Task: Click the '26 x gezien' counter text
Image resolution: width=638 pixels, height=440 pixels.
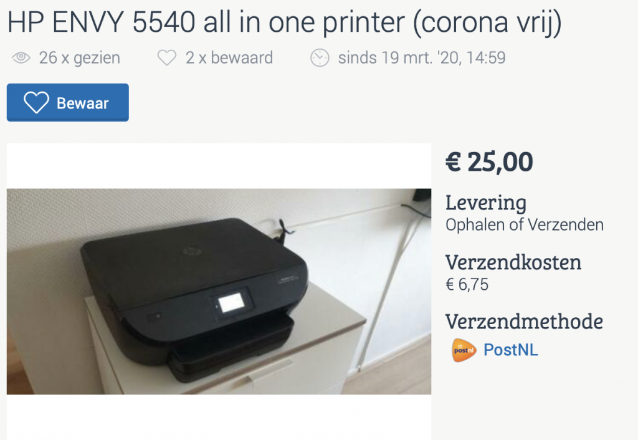Action: 79,58
